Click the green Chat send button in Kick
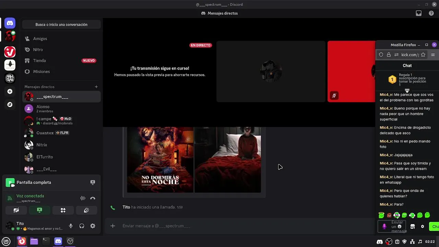 [434, 227]
